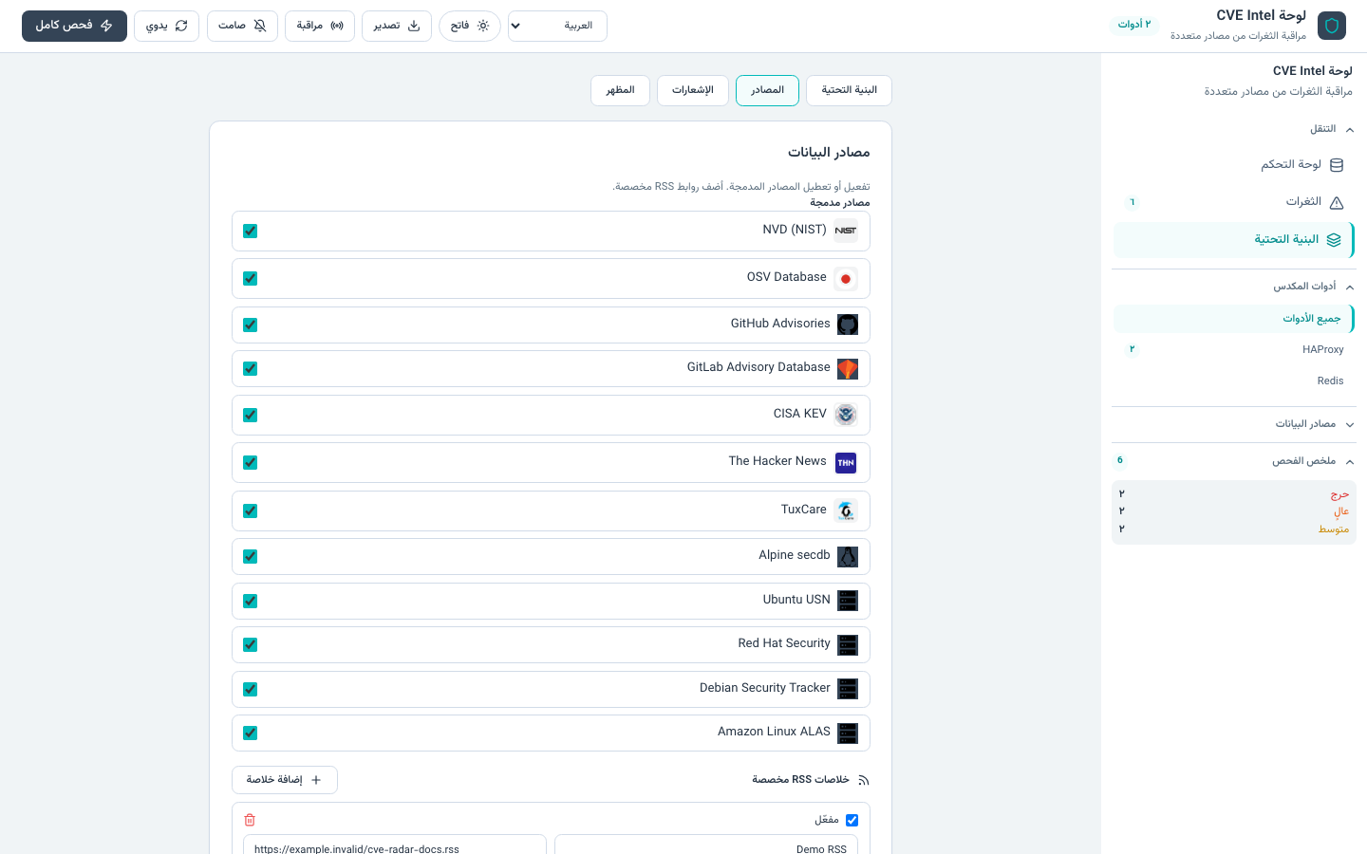The height and width of the screenshot is (854, 1367).
Task: Click the example.invalid RSS URL input field
Action: tap(395, 845)
